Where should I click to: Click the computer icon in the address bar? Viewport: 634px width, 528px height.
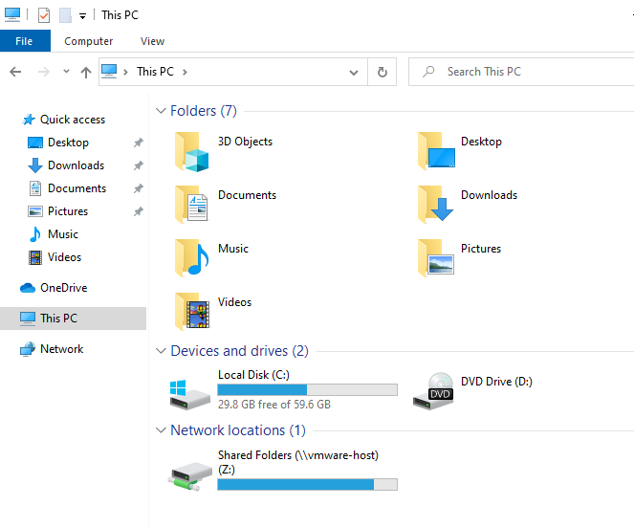click(109, 71)
